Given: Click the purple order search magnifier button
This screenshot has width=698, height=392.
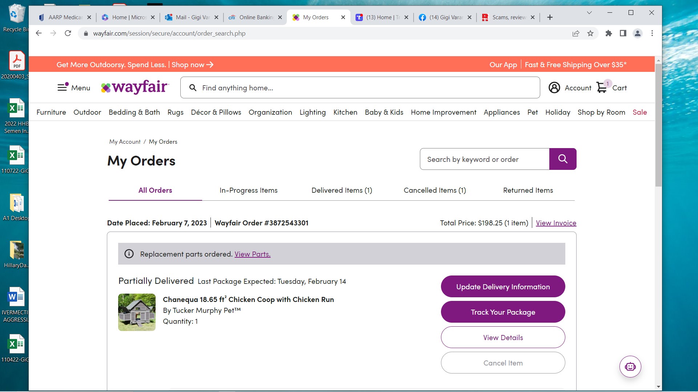Looking at the screenshot, I should click(x=562, y=159).
